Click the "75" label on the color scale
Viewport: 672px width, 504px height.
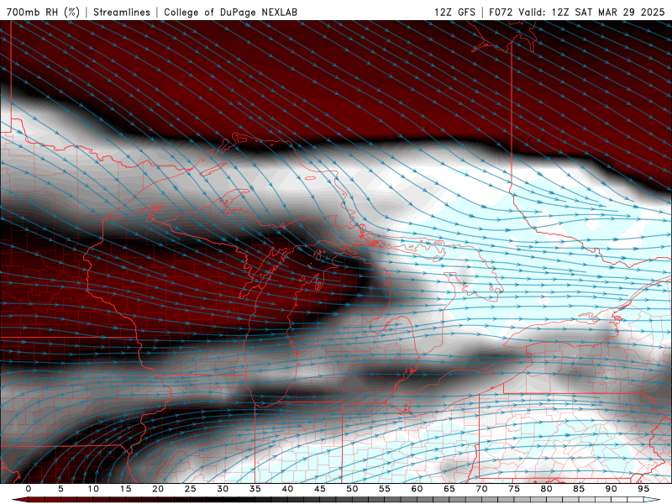pyautogui.click(x=514, y=489)
